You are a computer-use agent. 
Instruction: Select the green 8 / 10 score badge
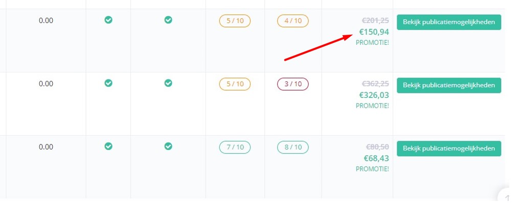(293, 147)
